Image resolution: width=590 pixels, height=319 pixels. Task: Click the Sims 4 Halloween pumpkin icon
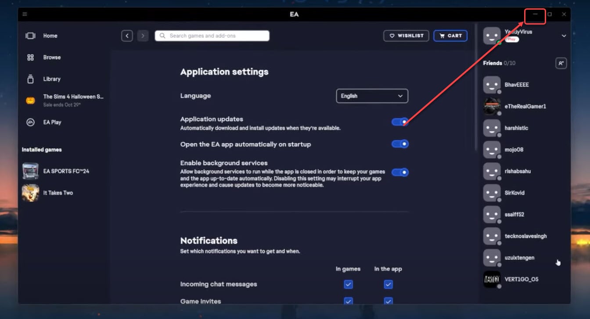[30, 100]
